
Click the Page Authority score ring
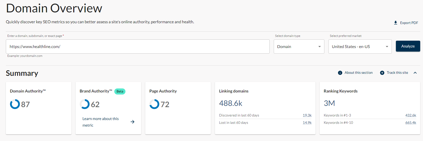tap(154, 104)
